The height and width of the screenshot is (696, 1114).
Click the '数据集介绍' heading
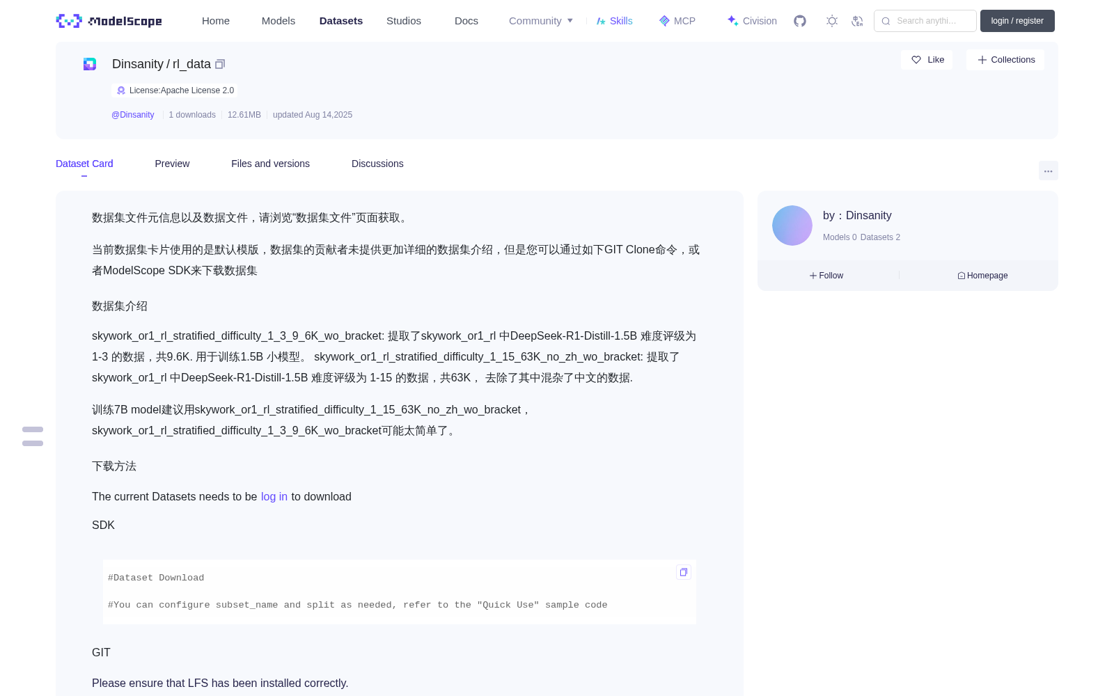point(120,306)
